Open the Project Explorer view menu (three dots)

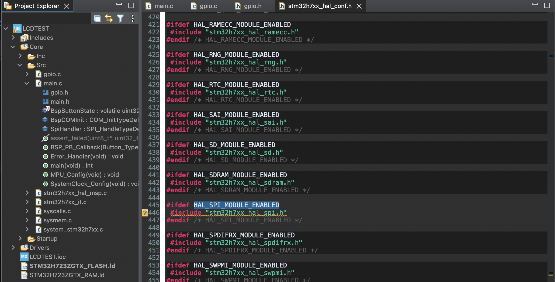pos(133,19)
